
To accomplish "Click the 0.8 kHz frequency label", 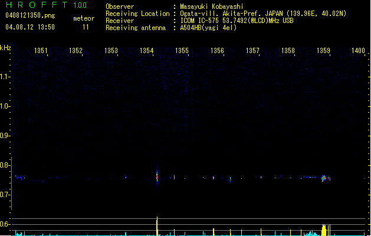I will [5, 165].
